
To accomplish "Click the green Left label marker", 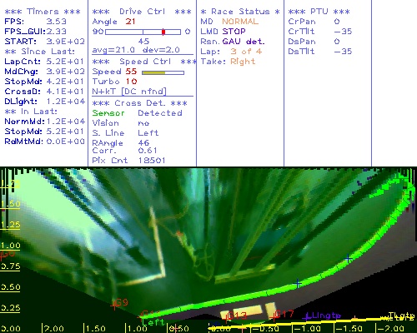I will (153, 322).
